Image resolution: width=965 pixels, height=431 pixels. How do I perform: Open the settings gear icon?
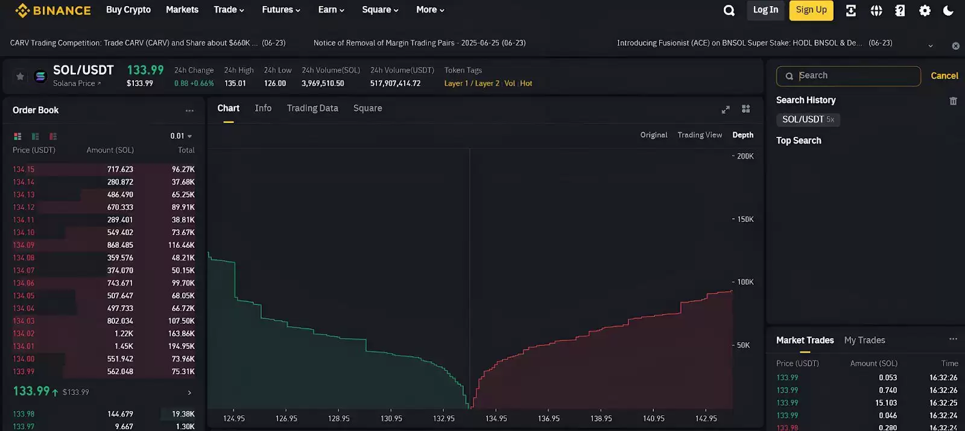(925, 10)
